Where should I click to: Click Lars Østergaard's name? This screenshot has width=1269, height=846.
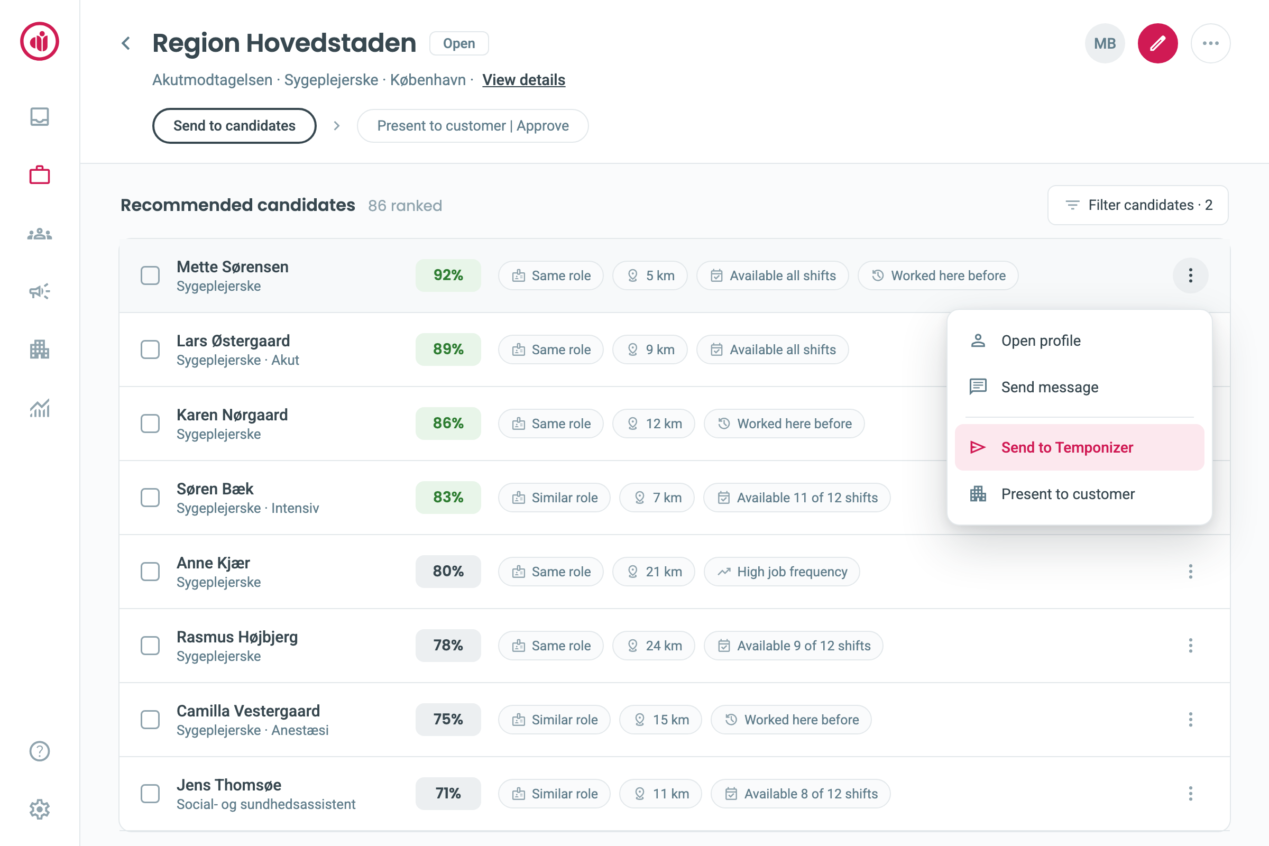tap(233, 341)
